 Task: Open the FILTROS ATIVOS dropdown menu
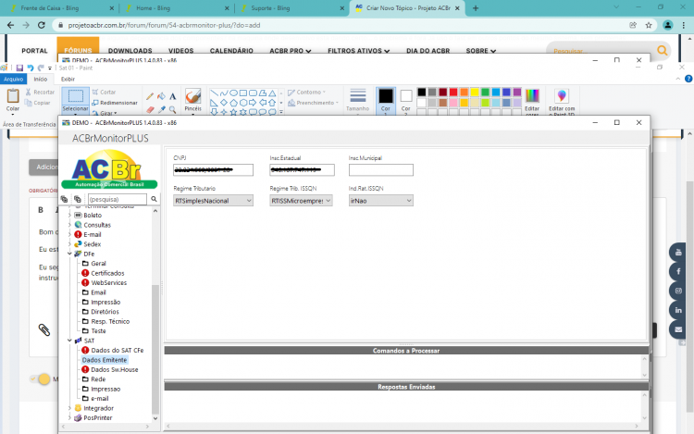[x=358, y=51]
